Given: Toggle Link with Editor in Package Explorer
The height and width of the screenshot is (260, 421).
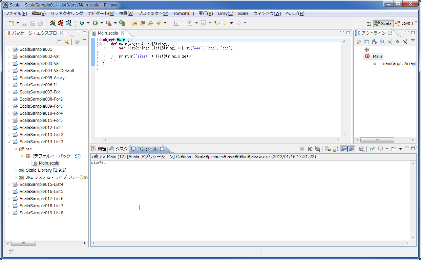Looking at the screenshot, I should [x=67, y=42].
